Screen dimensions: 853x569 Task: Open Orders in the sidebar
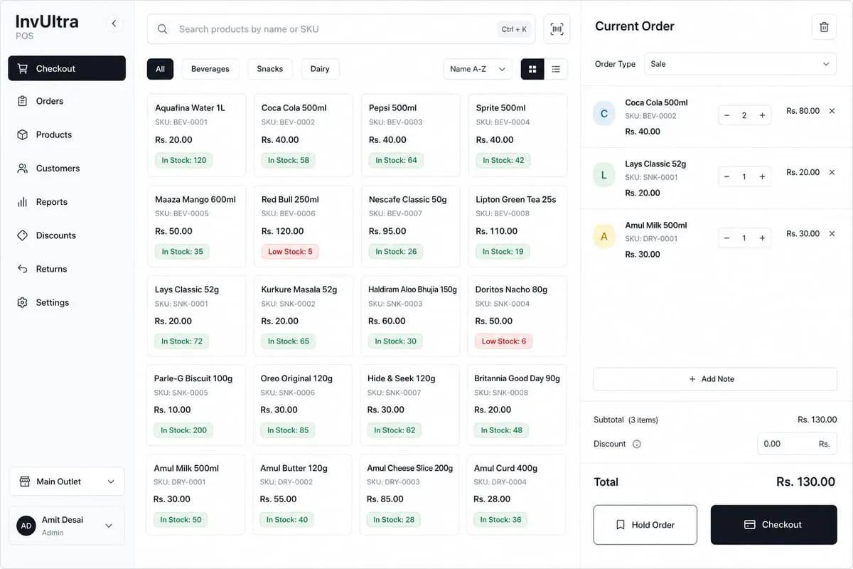(67, 101)
